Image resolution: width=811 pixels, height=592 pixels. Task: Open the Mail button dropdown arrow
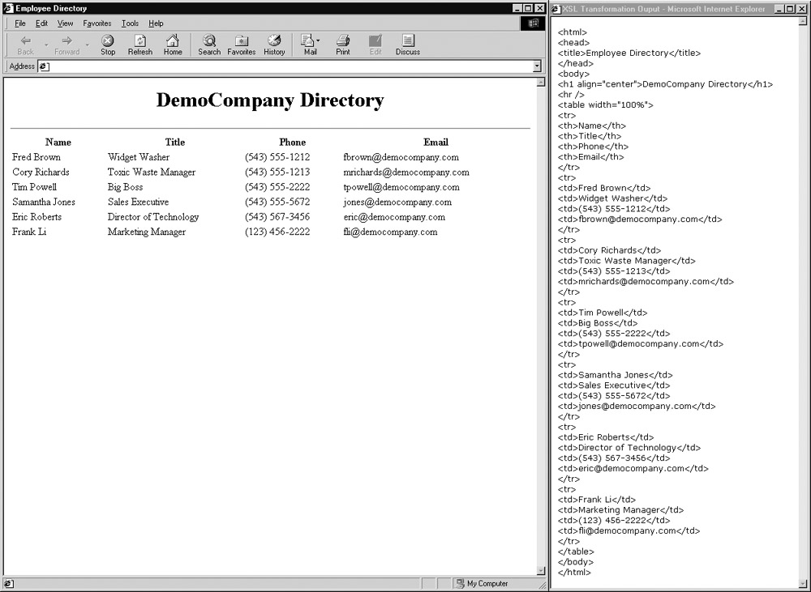pyautogui.click(x=319, y=40)
